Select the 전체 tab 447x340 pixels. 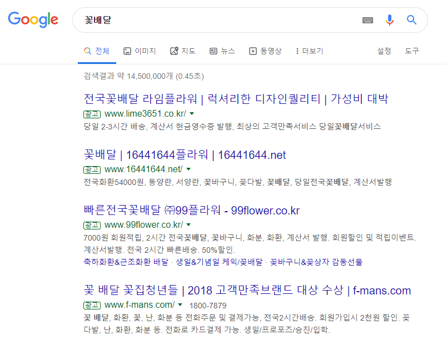tap(97, 51)
